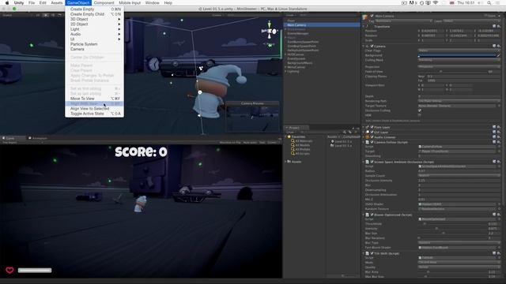This screenshot has width=506, height=284.
Task: Enable the HDR checkbox
Action: 420,115
